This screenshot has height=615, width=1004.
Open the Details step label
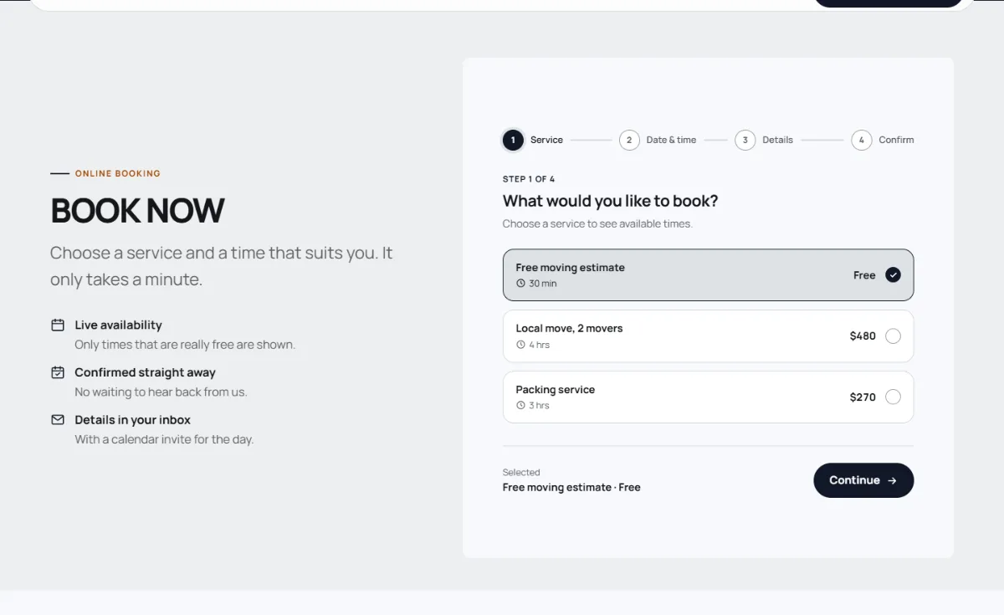click(777, 140)
